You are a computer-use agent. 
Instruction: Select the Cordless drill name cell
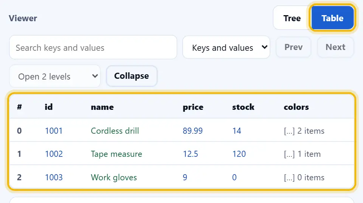point(115,131)
